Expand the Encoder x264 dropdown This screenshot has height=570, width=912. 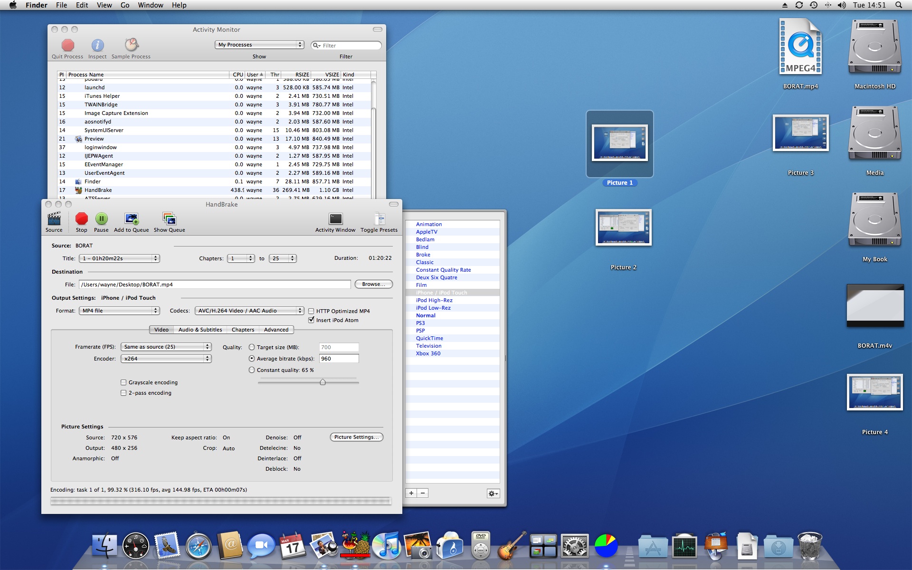tap(166, 359)
